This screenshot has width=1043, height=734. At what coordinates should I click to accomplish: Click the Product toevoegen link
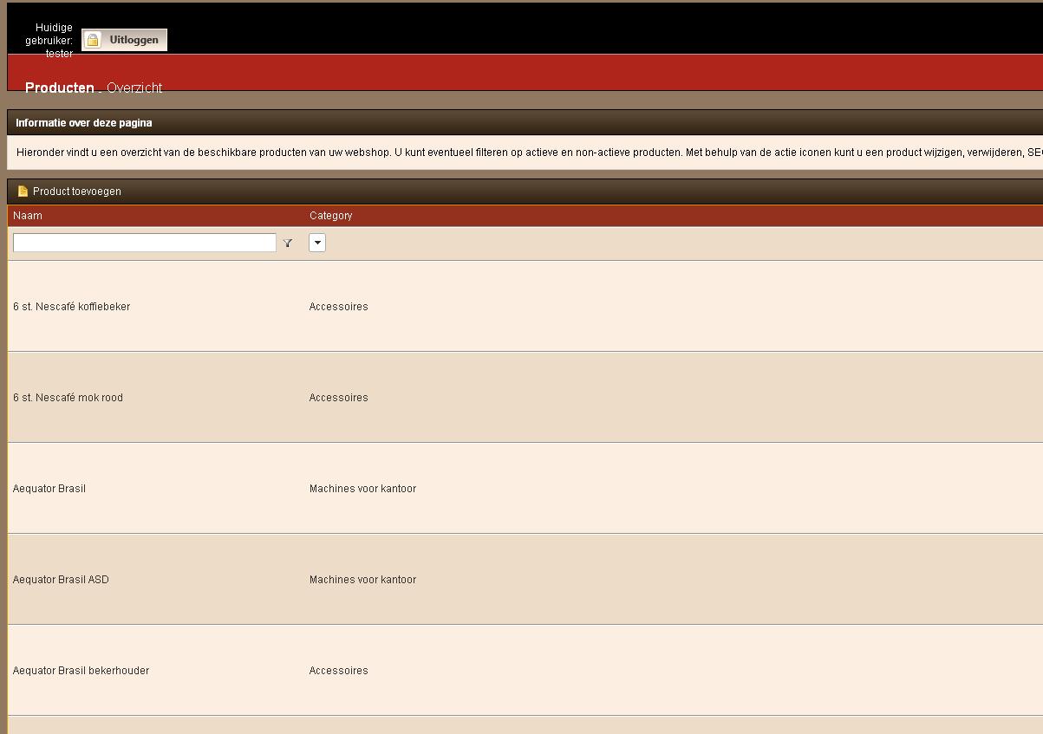click(x=77, y=192)
